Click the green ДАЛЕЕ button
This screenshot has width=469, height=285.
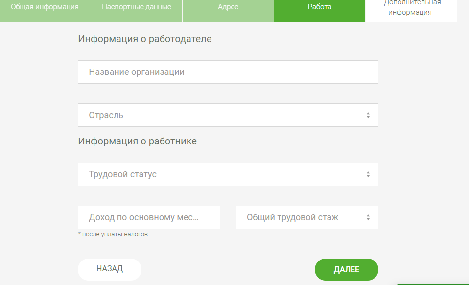point(346,269)
